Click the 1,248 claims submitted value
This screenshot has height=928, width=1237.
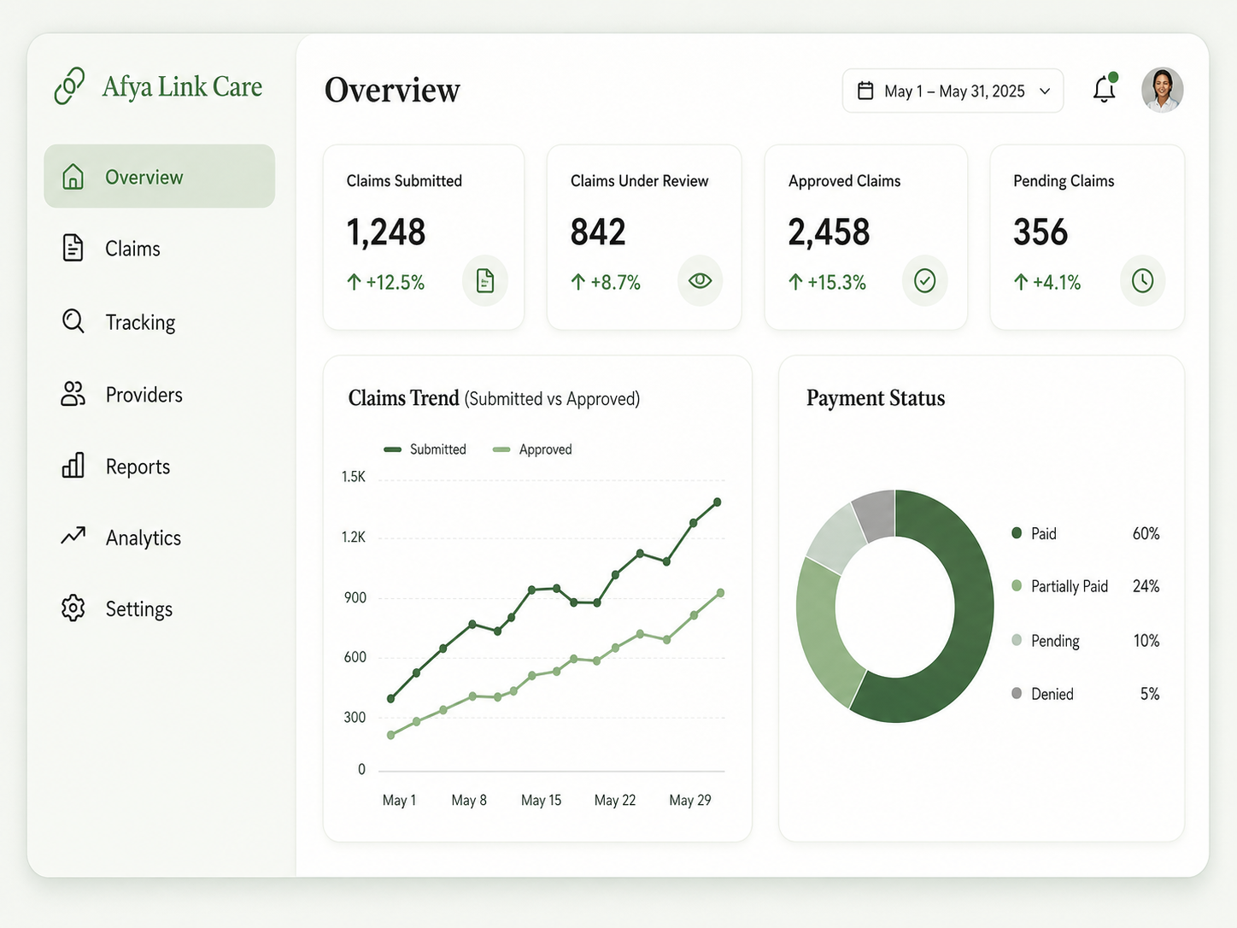point(386,232)
